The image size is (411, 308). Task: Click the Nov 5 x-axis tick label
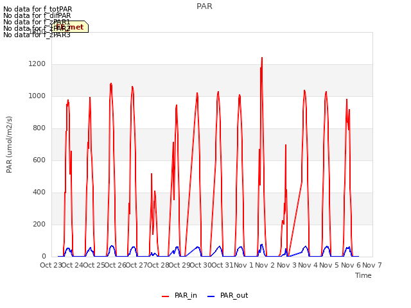tap(329, 265)
